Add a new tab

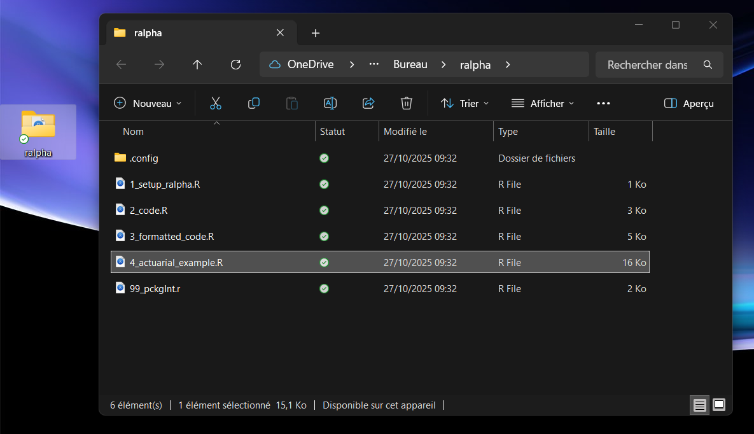pyautogui.click(x=316, y=32)
